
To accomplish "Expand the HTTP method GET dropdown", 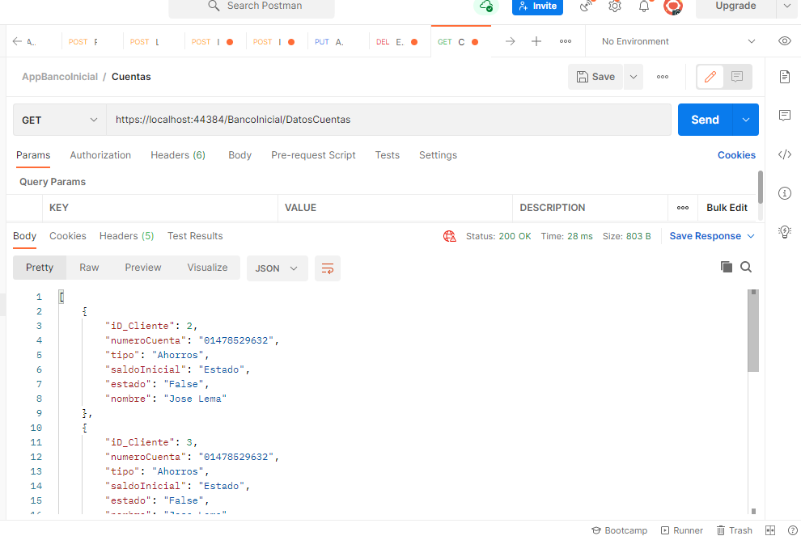I will (59, 120).
